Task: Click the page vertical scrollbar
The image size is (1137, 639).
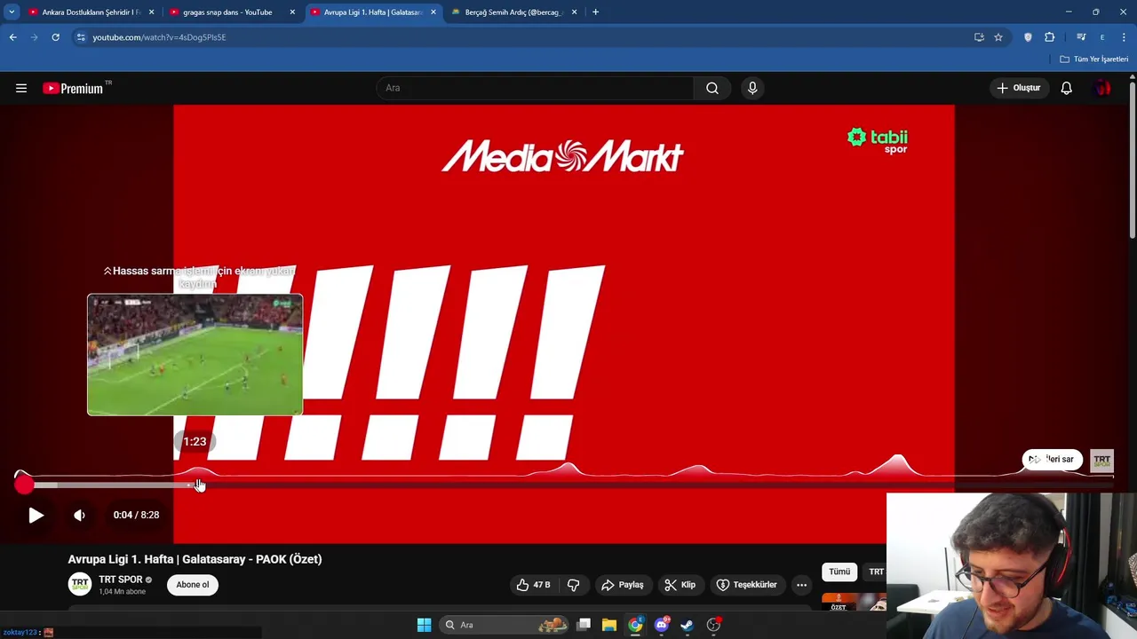Action: pos(1132,160)
